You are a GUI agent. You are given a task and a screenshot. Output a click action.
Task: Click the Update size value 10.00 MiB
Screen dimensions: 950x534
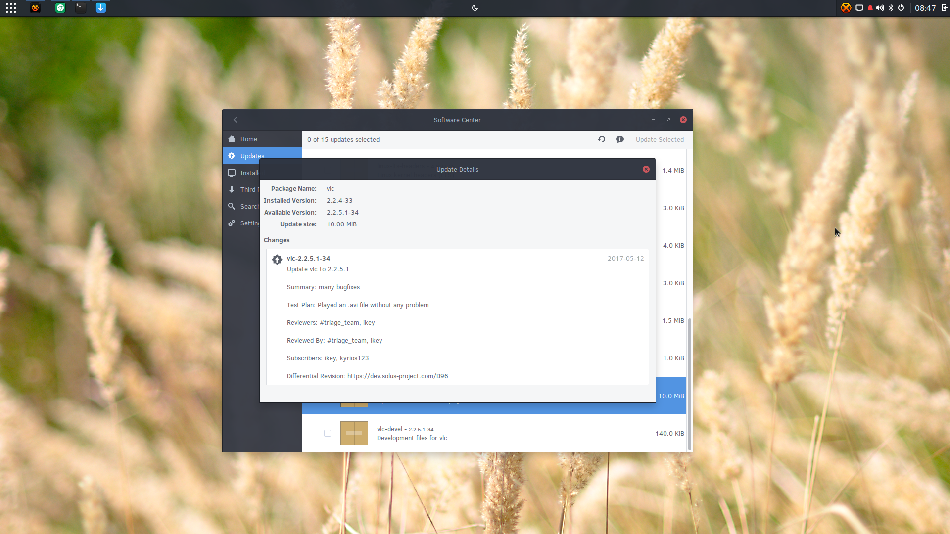(x=341, y=224)
